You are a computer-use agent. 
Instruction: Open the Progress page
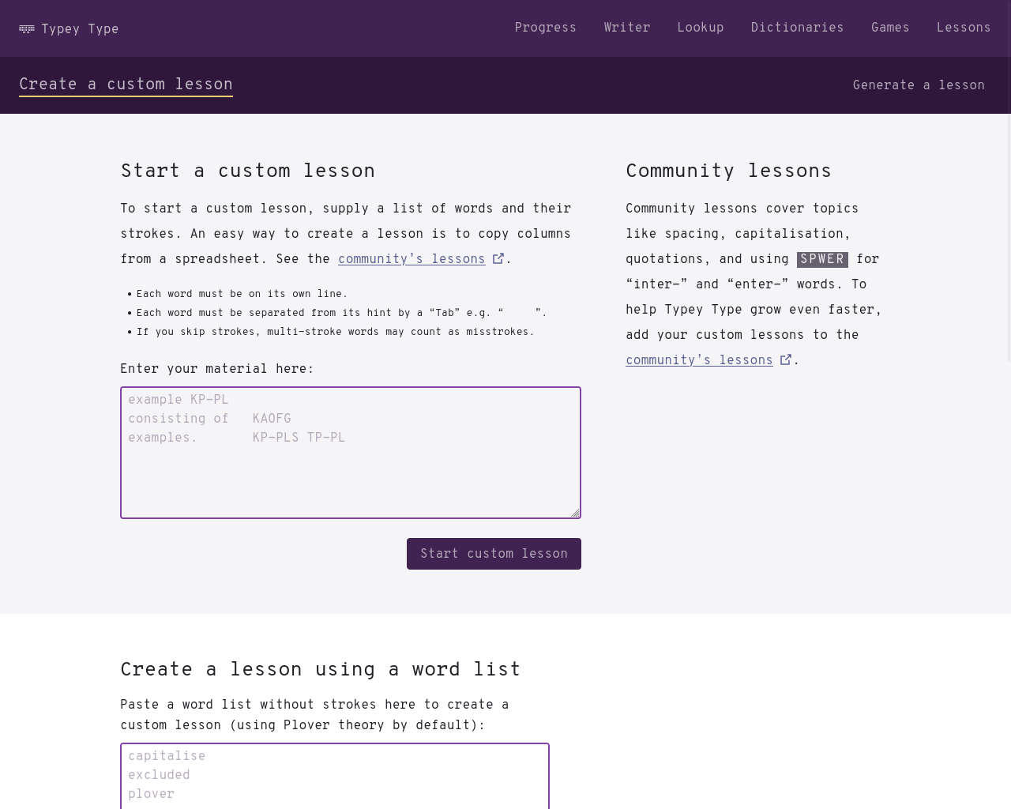pos(545,28)
